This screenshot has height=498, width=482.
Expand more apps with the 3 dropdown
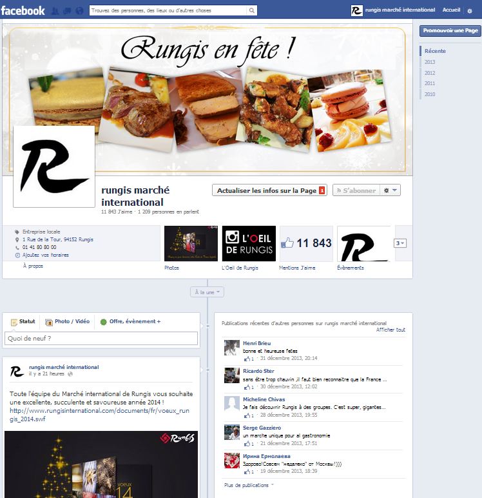click(x=400, y=243)
